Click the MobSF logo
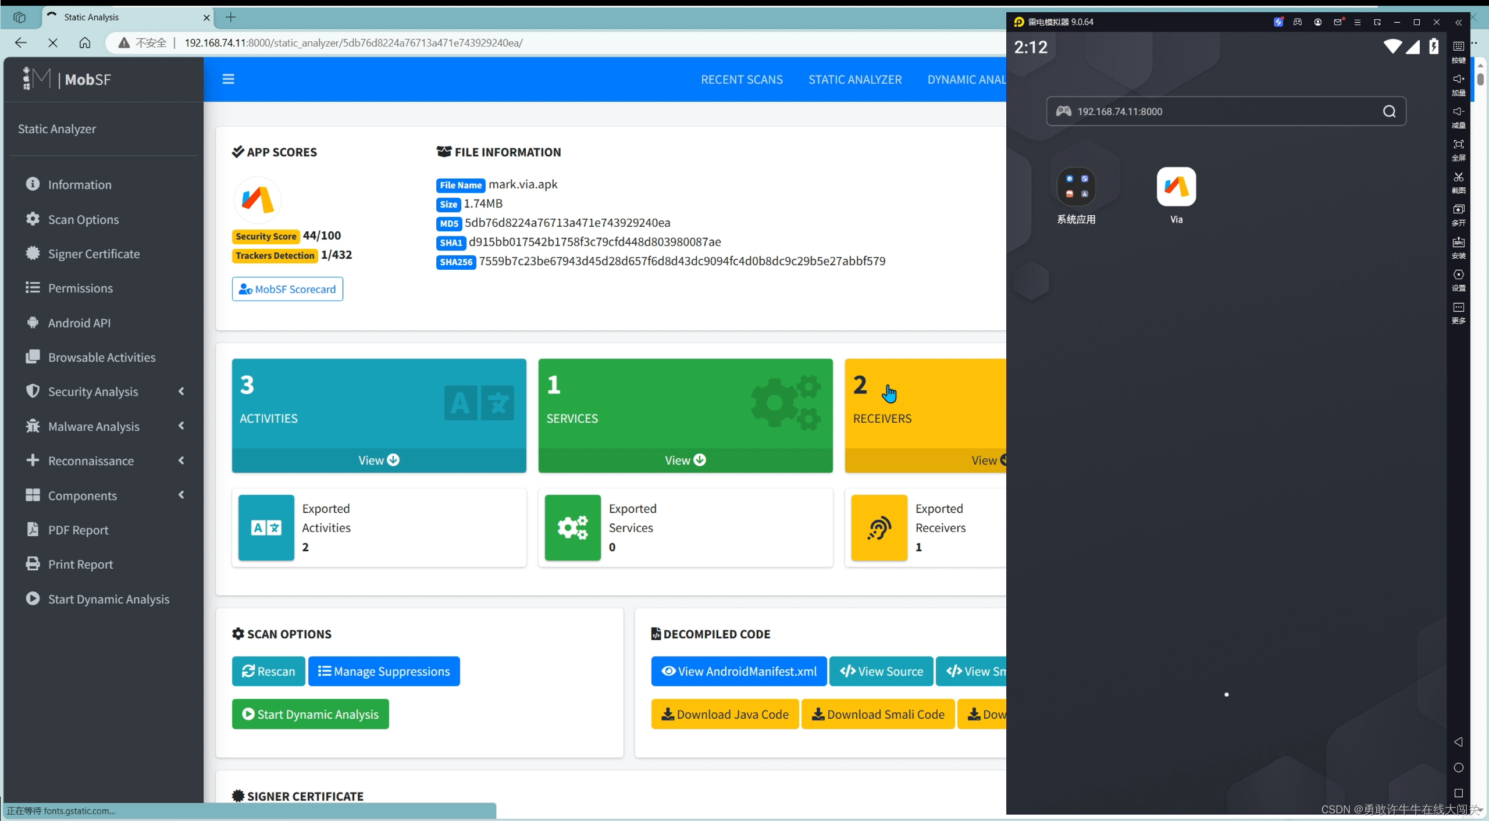 [66, 79]
